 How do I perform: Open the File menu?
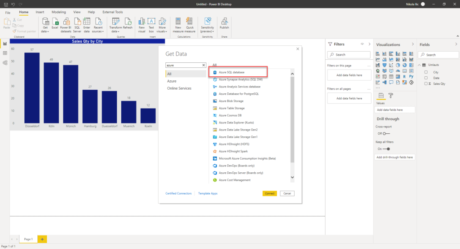(x=8, y=12)
